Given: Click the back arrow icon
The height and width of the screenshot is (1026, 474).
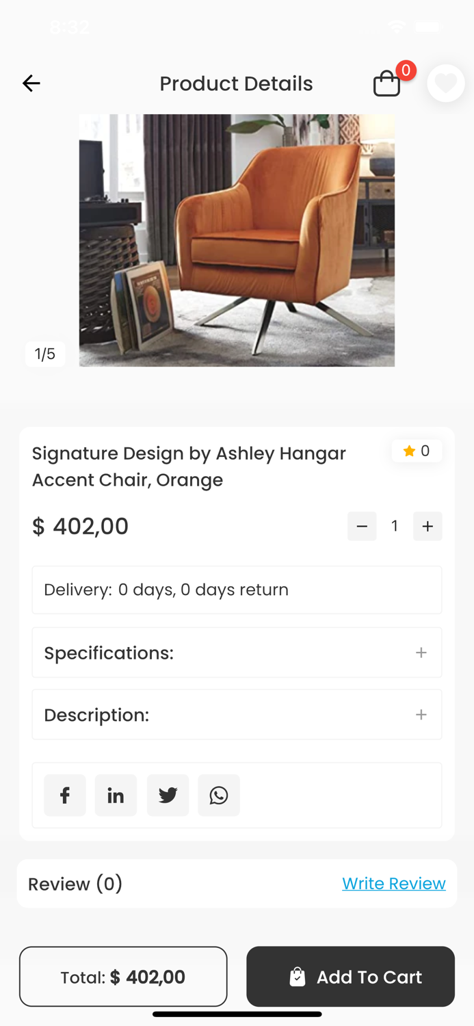Looking at the screenshot, I should tap(31, 83).
